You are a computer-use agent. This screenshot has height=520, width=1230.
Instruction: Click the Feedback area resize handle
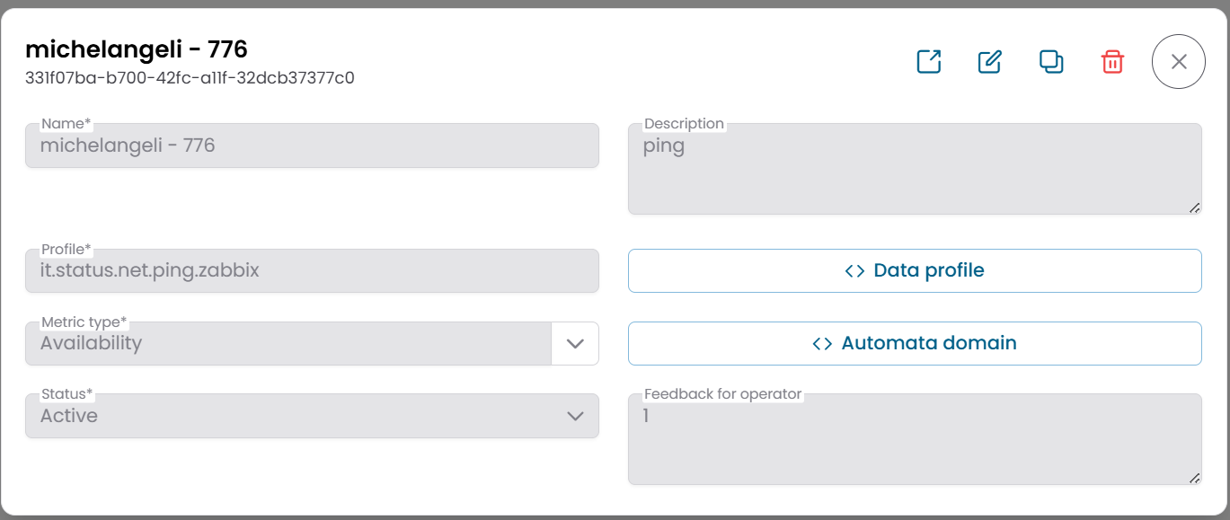(x=1195, y=479)
